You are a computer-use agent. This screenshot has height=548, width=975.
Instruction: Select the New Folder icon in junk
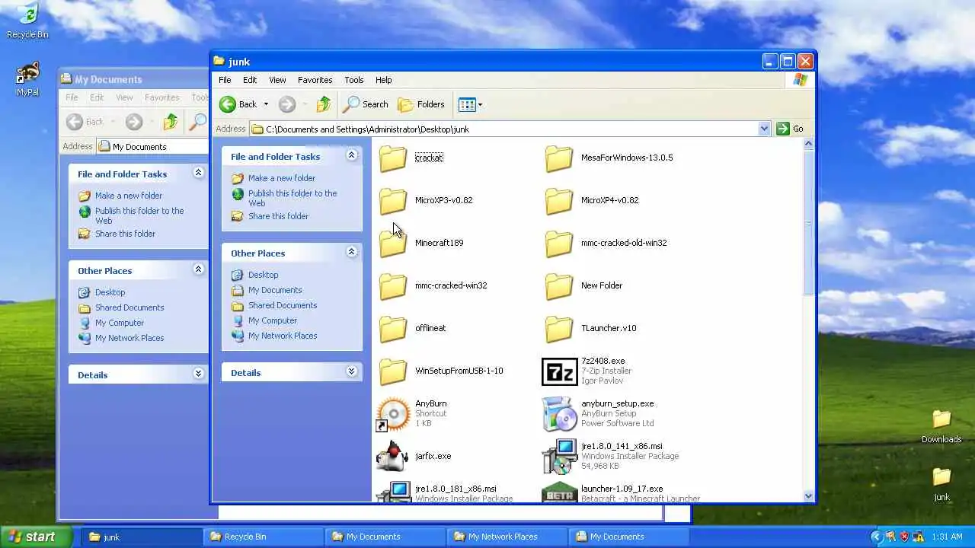559,285
